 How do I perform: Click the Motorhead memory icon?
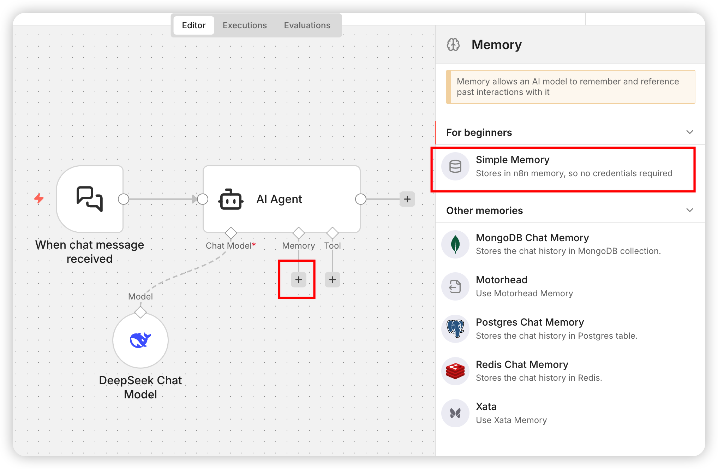455,286
